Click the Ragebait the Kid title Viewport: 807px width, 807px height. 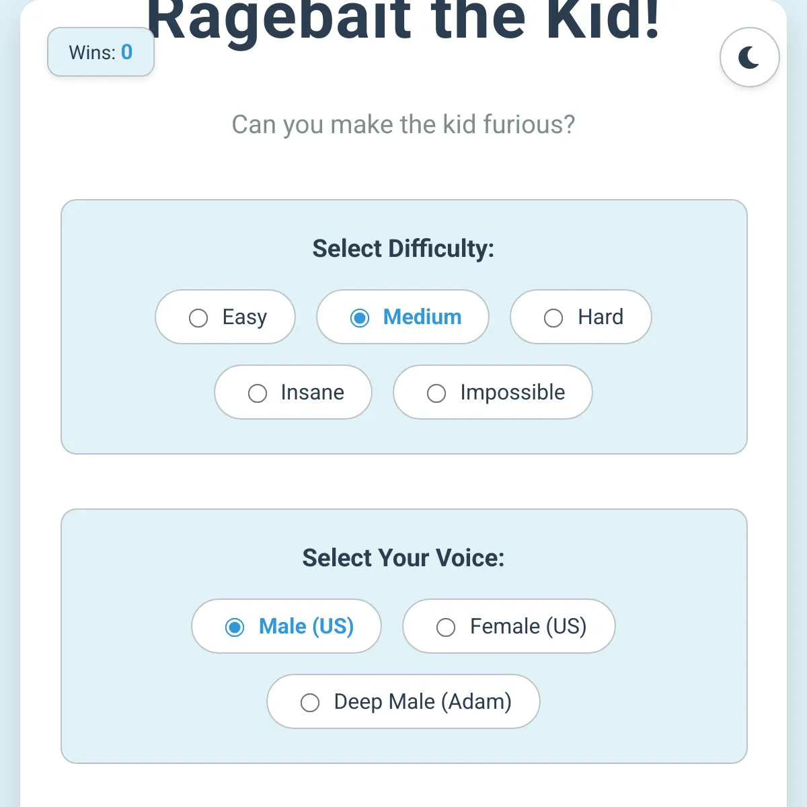(x=403, y=20)
